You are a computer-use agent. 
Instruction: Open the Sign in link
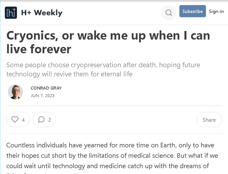pyautogui.click(x=216, y=11)
